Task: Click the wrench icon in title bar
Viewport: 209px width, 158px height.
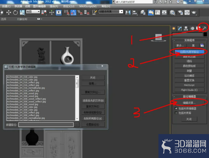Action: [x=160, y=2]
